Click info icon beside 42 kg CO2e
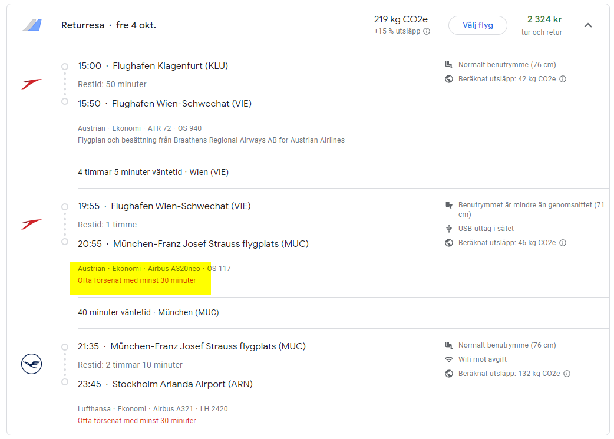The image size is (614, 439). point(562,79)
